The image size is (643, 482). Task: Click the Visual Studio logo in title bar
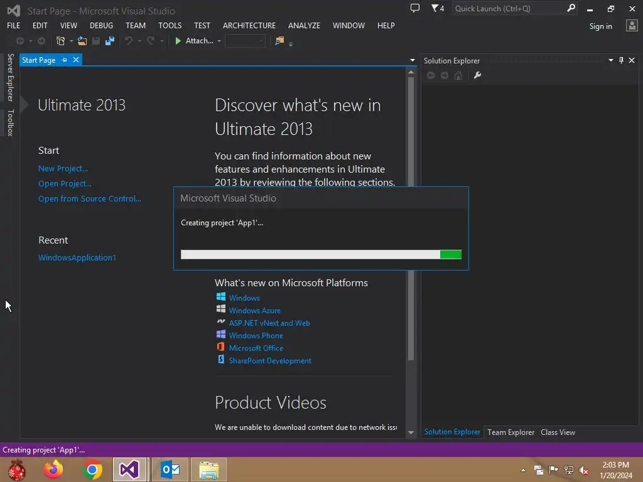(14, 11)
